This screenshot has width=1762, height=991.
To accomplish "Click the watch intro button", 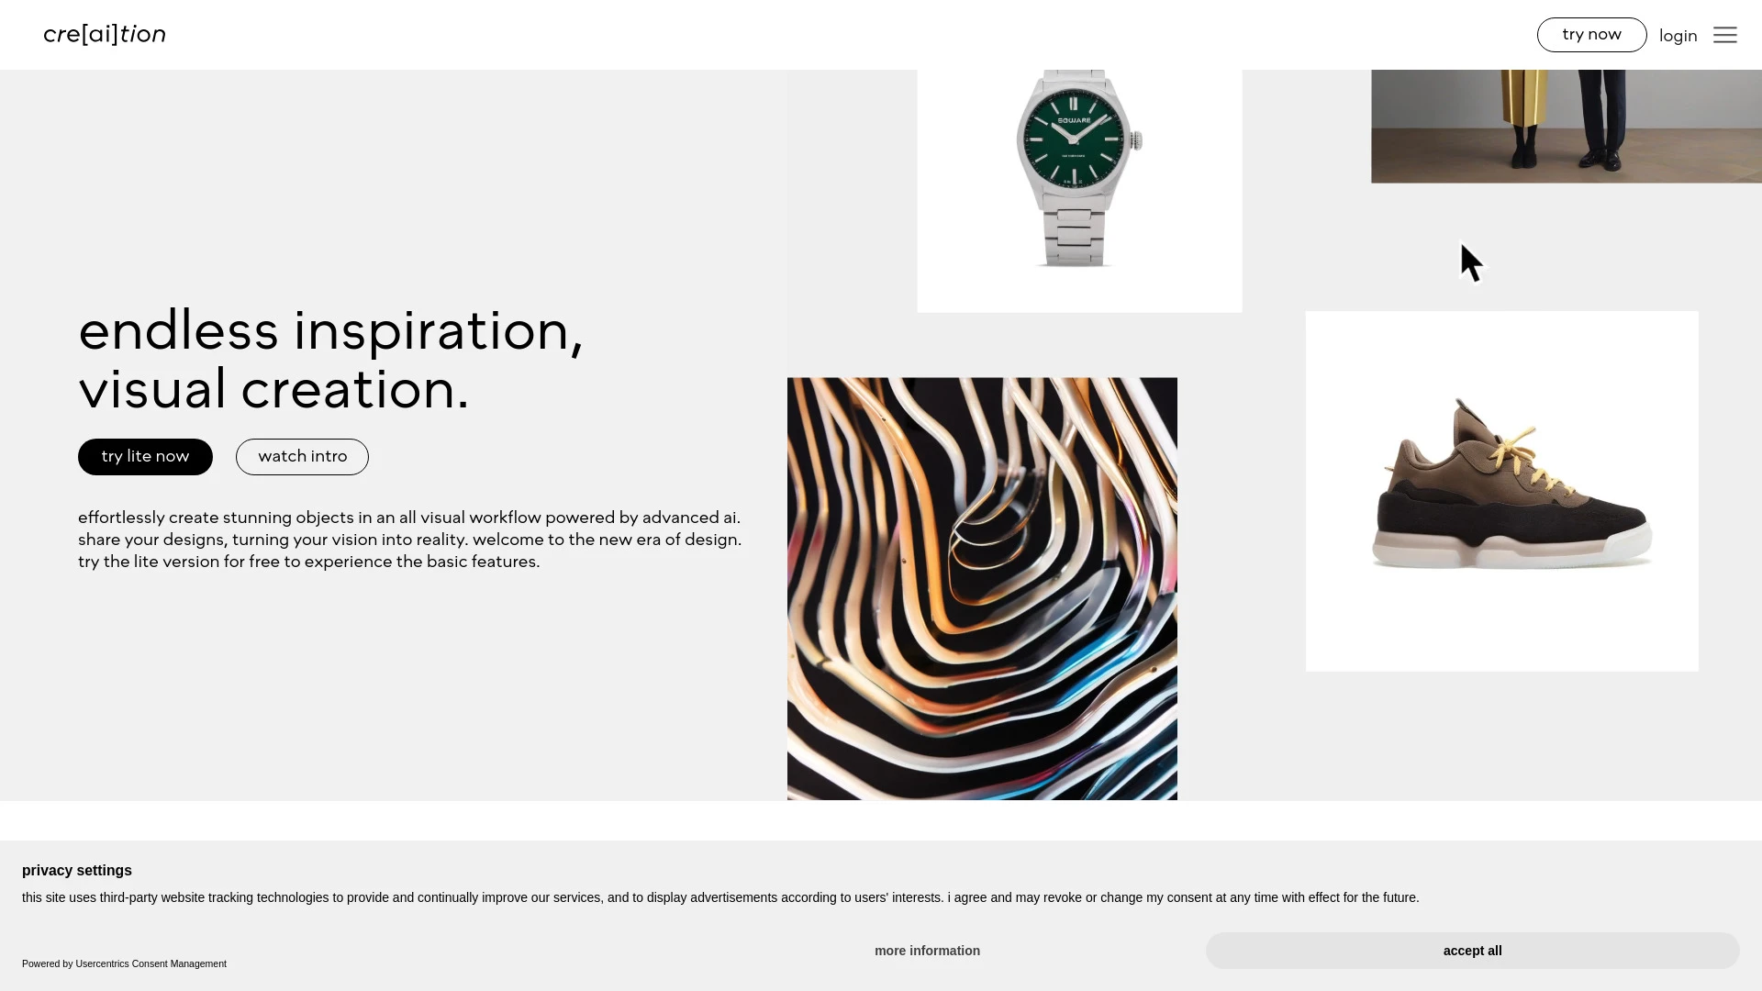I will pos(301,456).
